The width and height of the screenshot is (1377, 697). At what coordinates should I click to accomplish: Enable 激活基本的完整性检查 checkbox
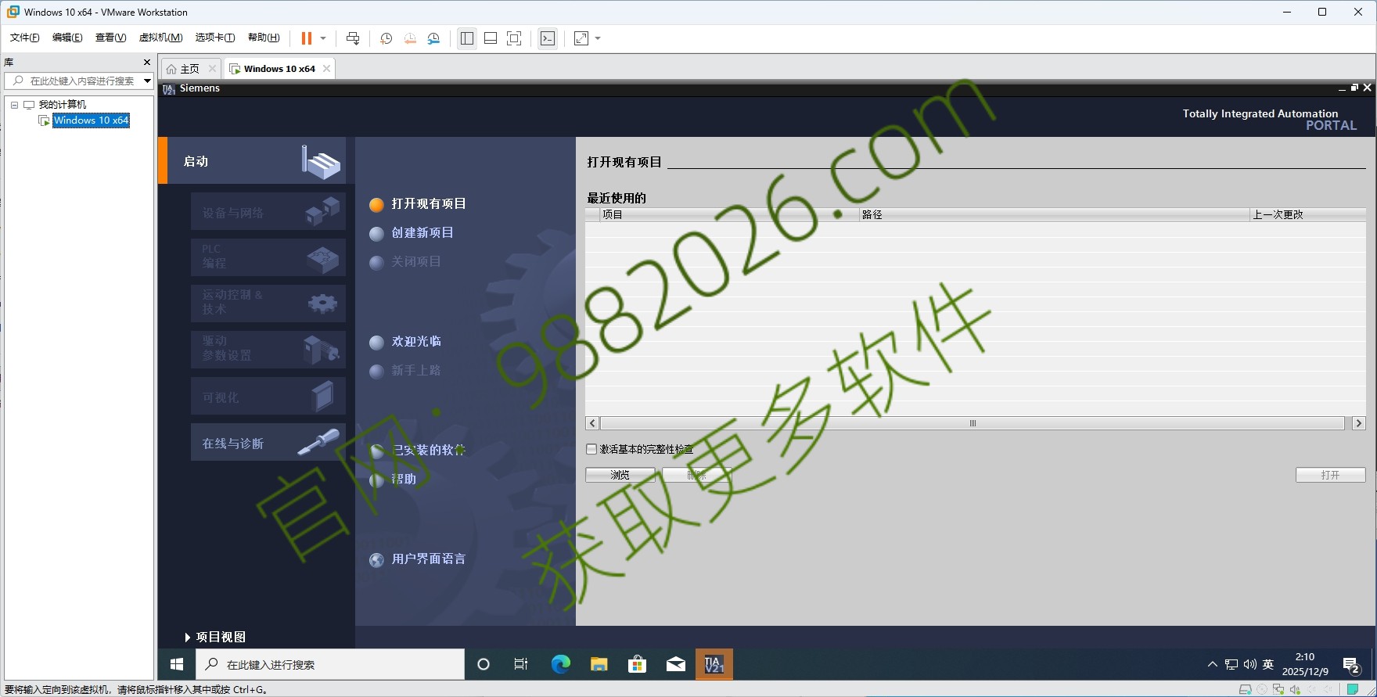[591, 449]
